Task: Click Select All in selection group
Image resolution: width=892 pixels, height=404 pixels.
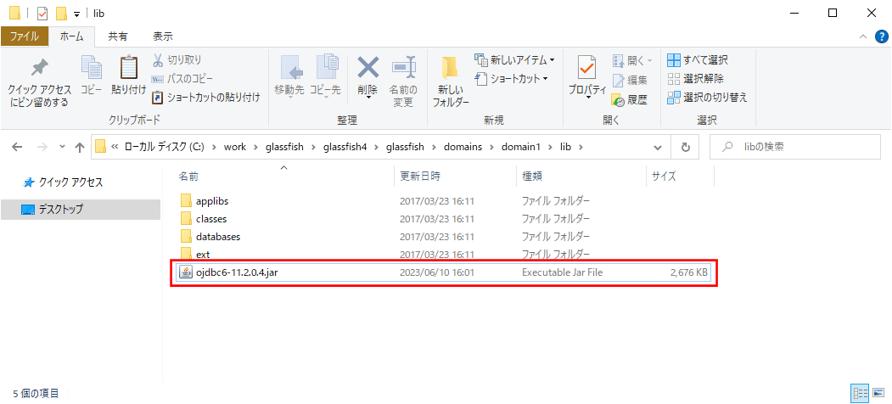Action: point(698,60)
